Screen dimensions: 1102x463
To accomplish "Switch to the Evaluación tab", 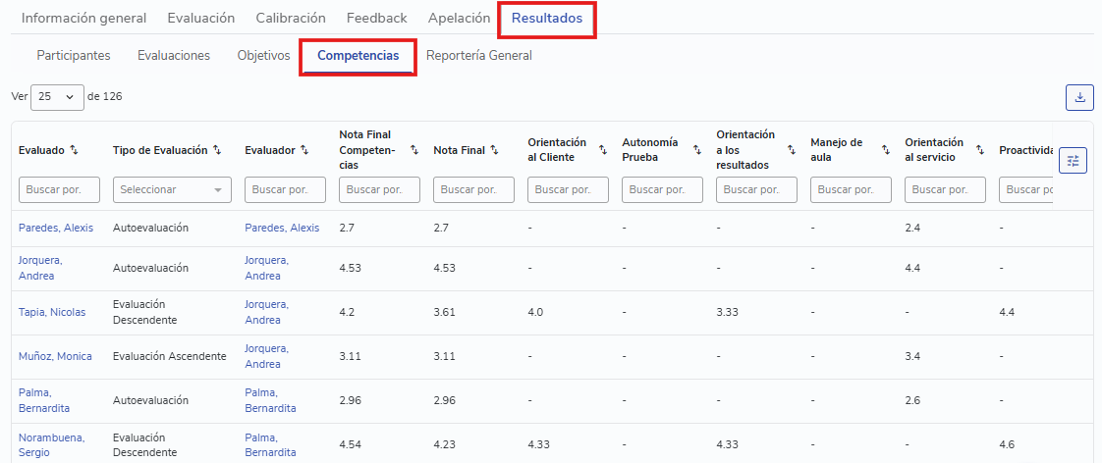I will click(201, 19).
